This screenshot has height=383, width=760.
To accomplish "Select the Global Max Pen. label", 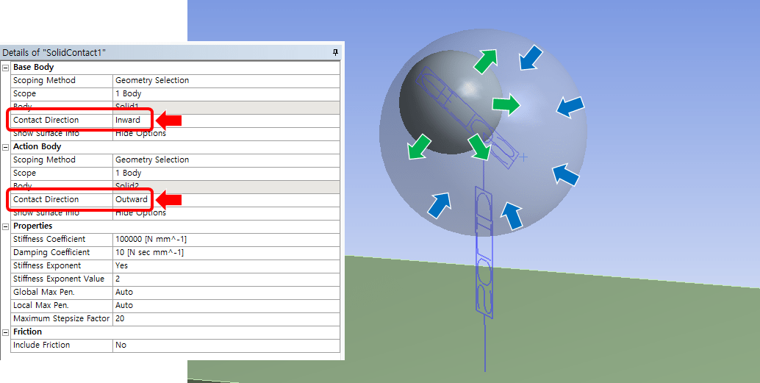I will 43,293.
